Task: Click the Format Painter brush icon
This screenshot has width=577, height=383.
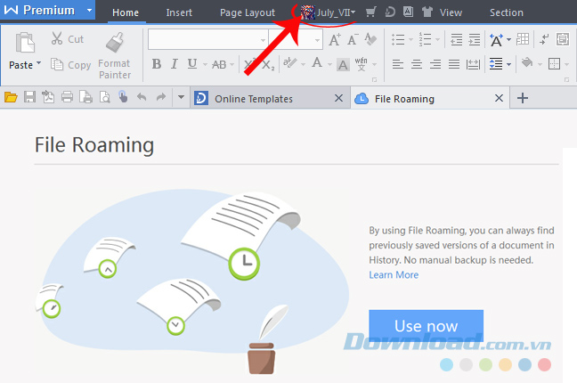Action: [114, 42]
